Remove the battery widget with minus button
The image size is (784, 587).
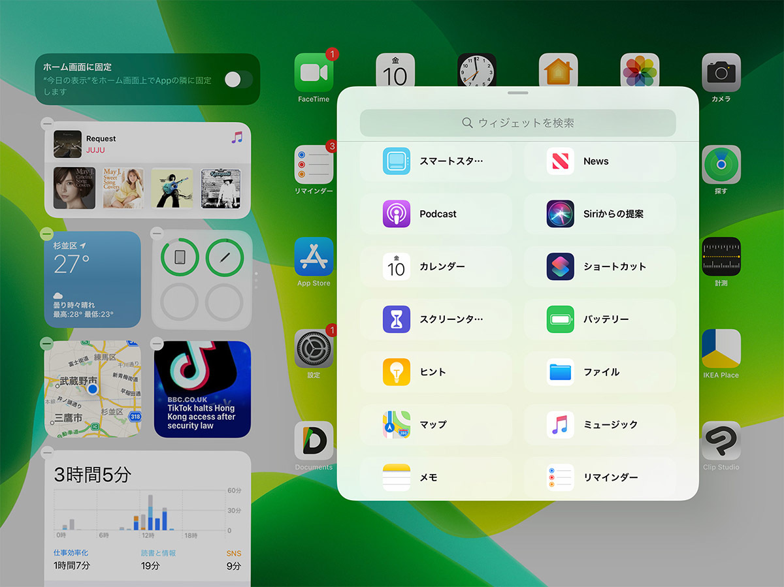click(156, 232)
